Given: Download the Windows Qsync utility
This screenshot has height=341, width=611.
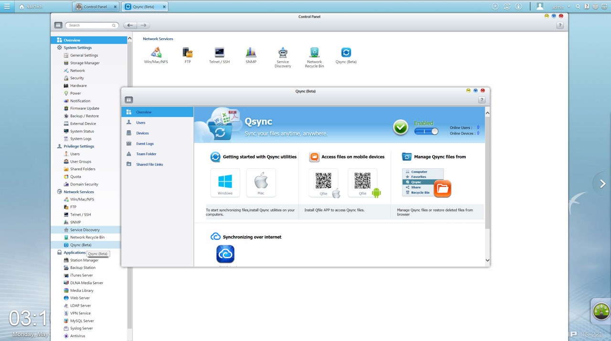Looking at the screenshot, I should coord(225,183).
